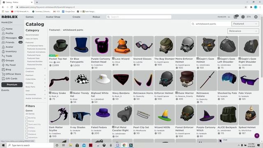Open the Events link
Screen dimensions: 263x148
coord(5,90)
